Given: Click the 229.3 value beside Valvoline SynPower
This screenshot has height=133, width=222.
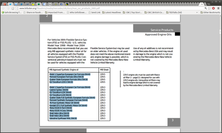Looking at the screenshot, I should [103, 118].
